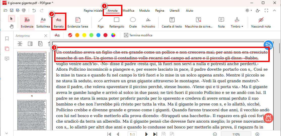Enter full screen mode
281x136 pixels.
click(266, 10)
